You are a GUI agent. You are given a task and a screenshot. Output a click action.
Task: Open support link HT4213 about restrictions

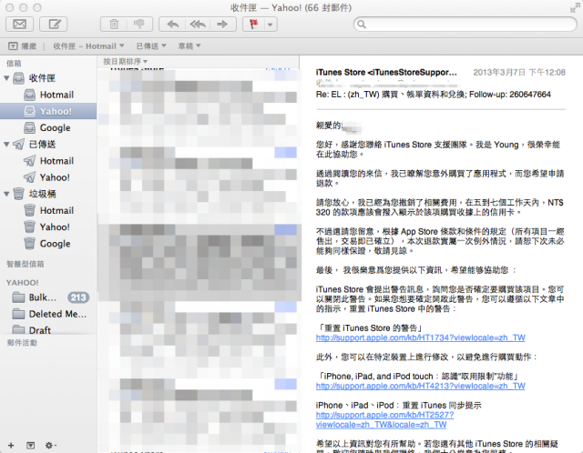coord(420,387)
